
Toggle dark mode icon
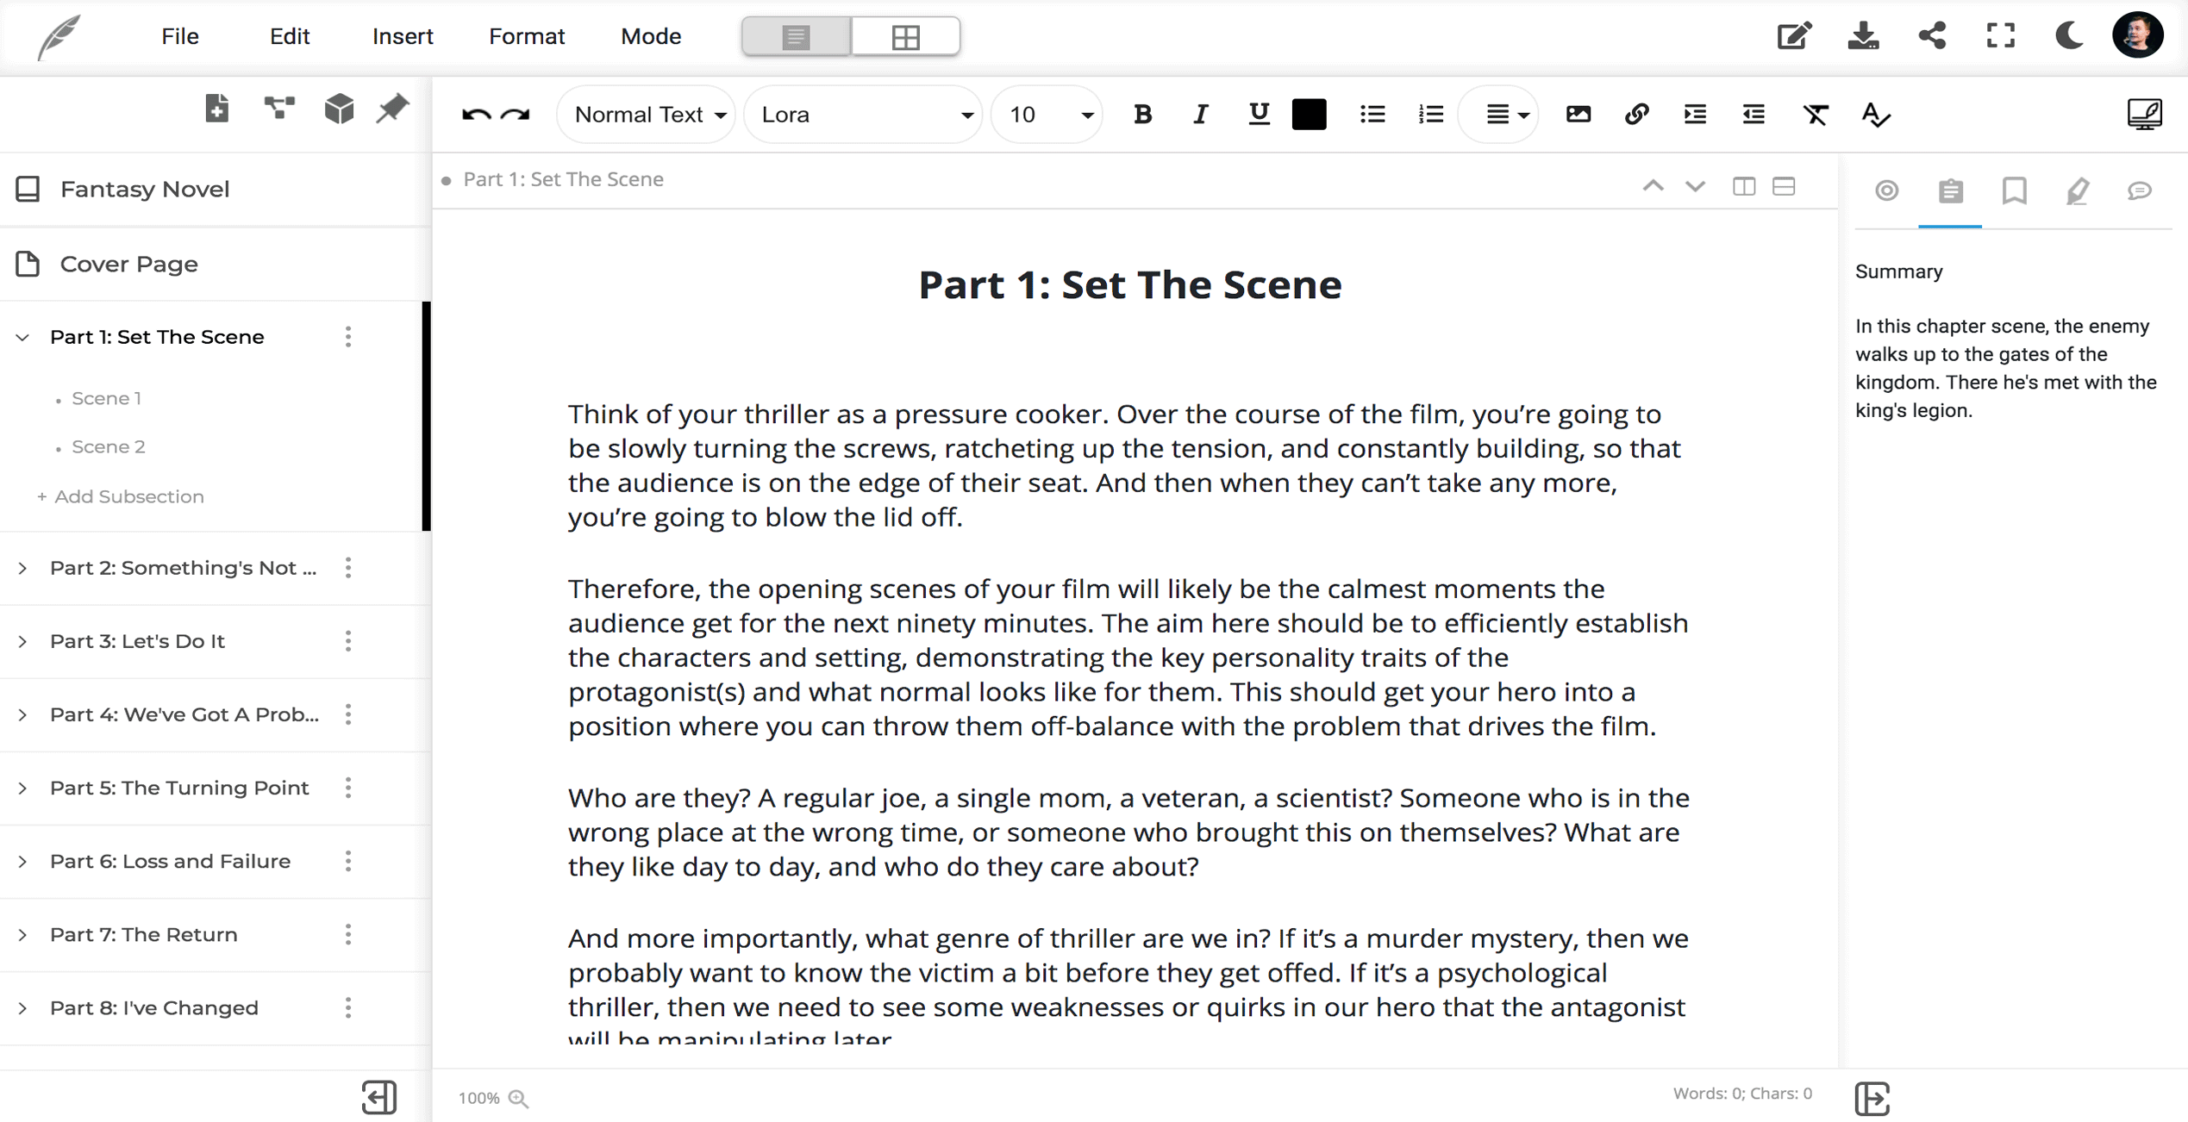[2072, 36]
